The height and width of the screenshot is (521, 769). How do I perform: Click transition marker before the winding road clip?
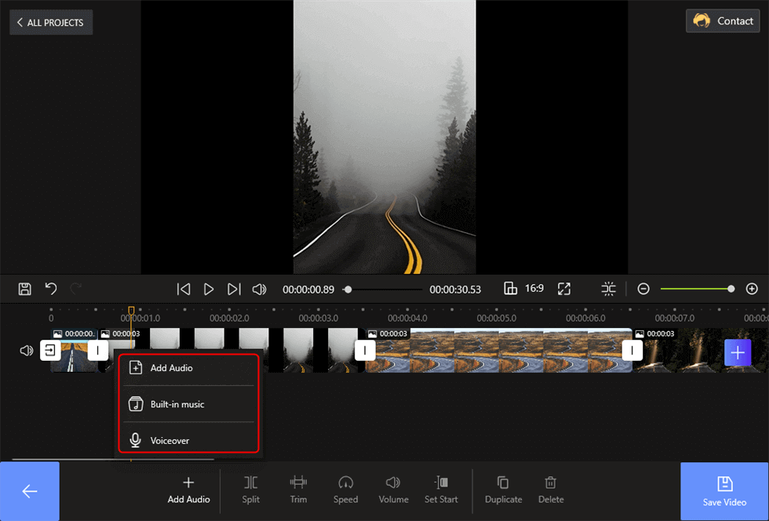(x=365, y=350)
